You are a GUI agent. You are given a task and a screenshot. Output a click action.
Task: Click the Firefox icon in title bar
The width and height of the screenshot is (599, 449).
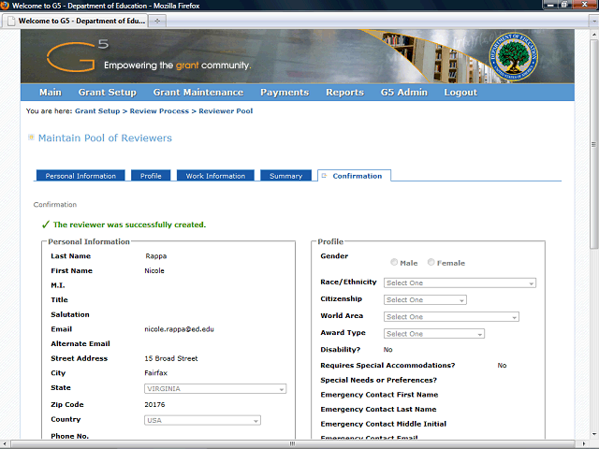pos(7,5)
